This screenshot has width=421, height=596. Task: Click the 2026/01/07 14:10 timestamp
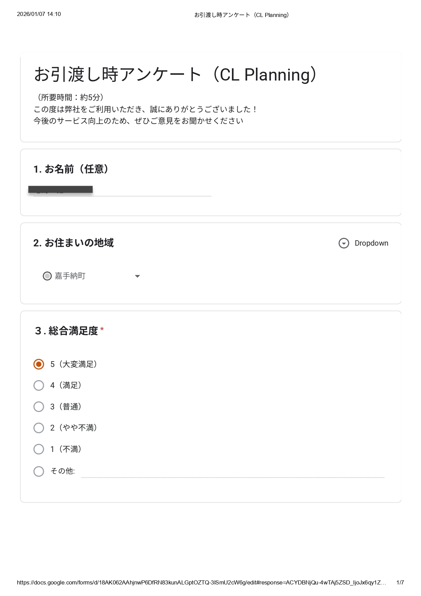pyautogui.click(x=39, y=14)
